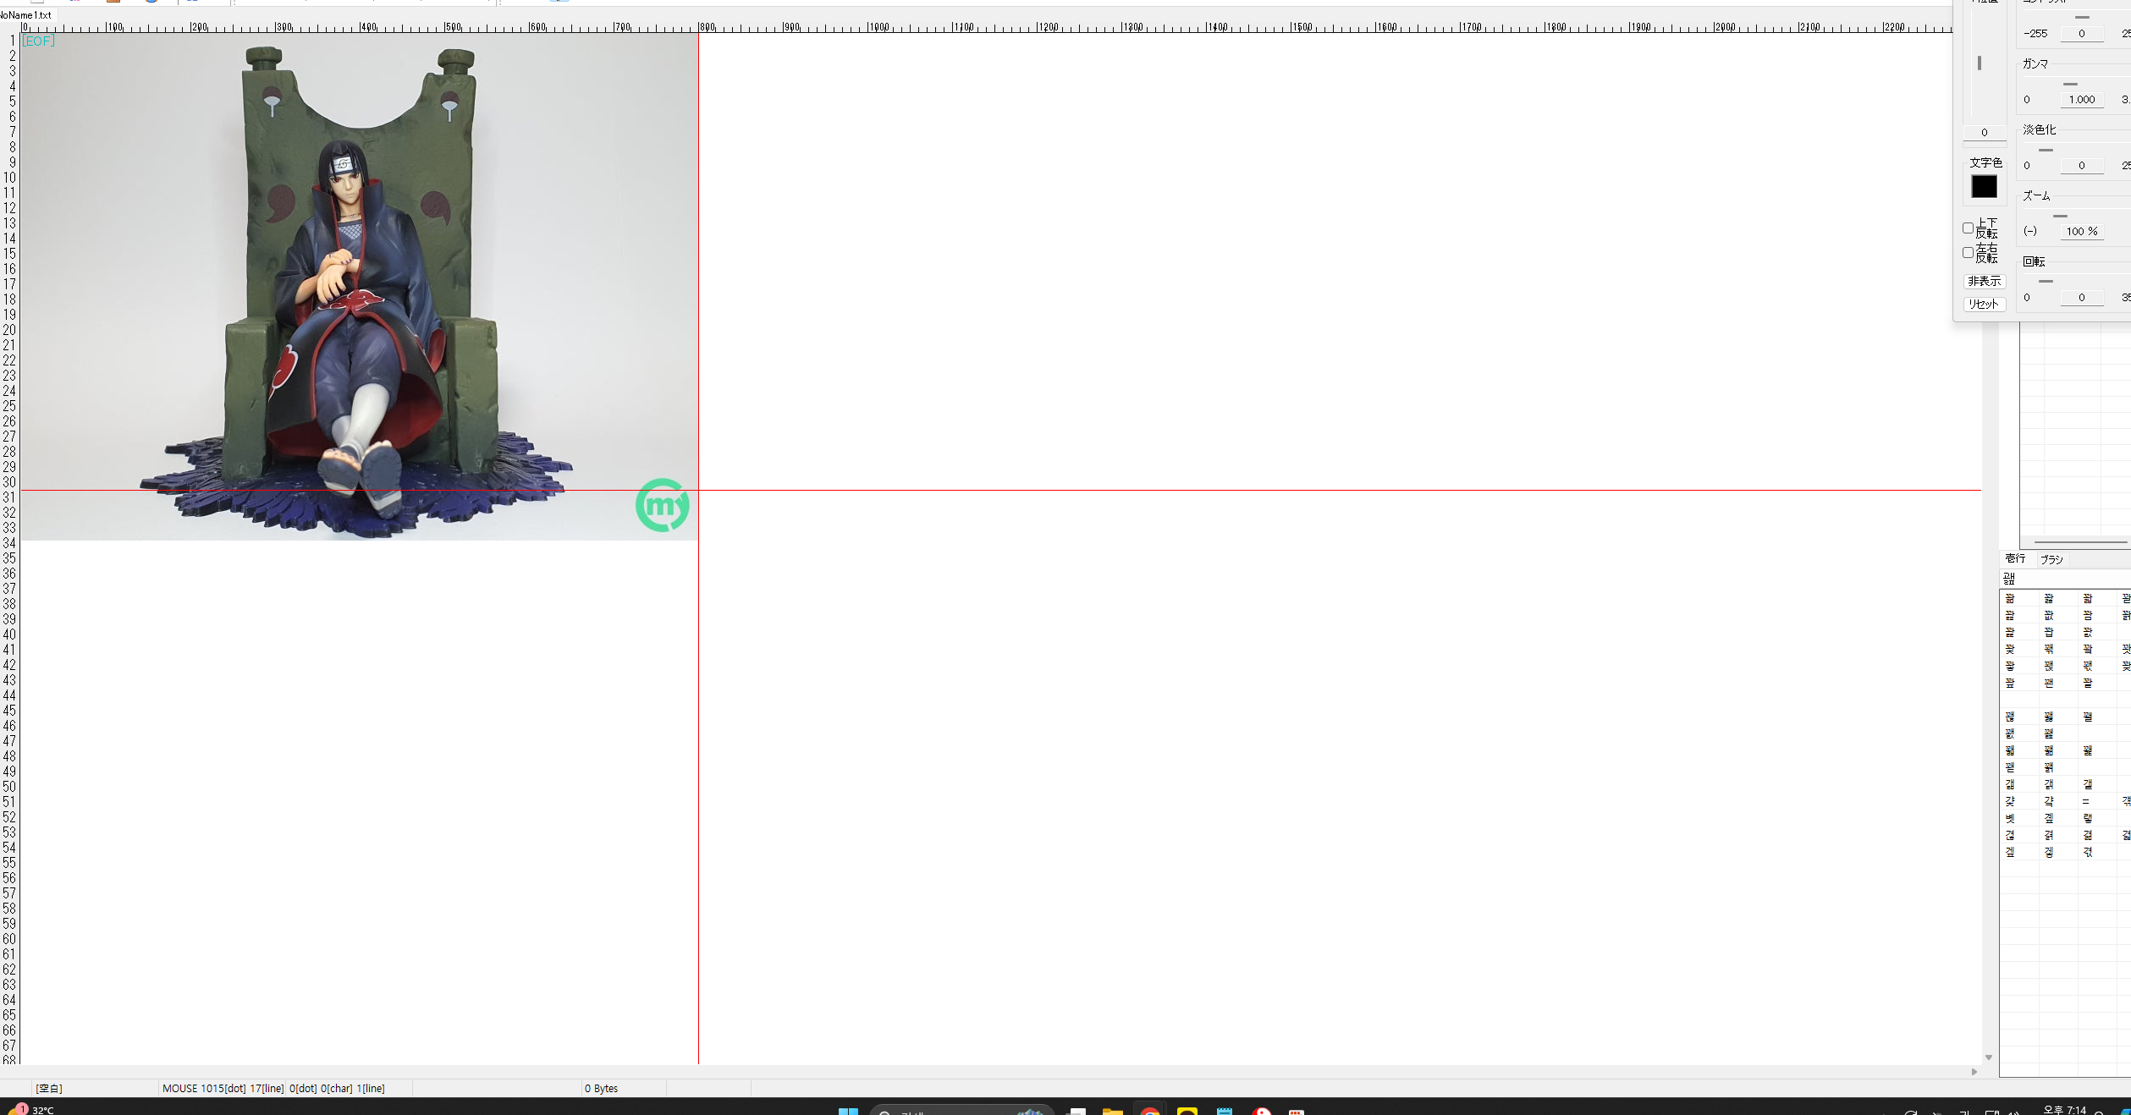Click the Chrome icon on the taskbar
The height and width of the screenshot is (1115, 2131).
click(1149, 1111)
